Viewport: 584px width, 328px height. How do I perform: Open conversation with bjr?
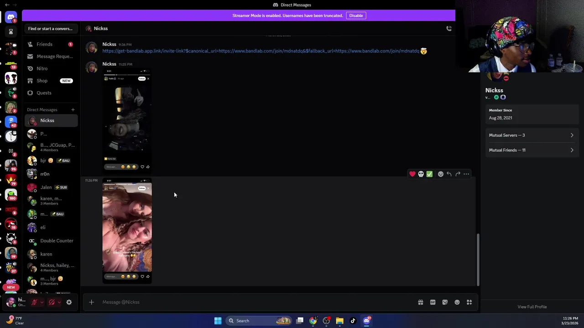pyautogui.click(x=51, y=160)
